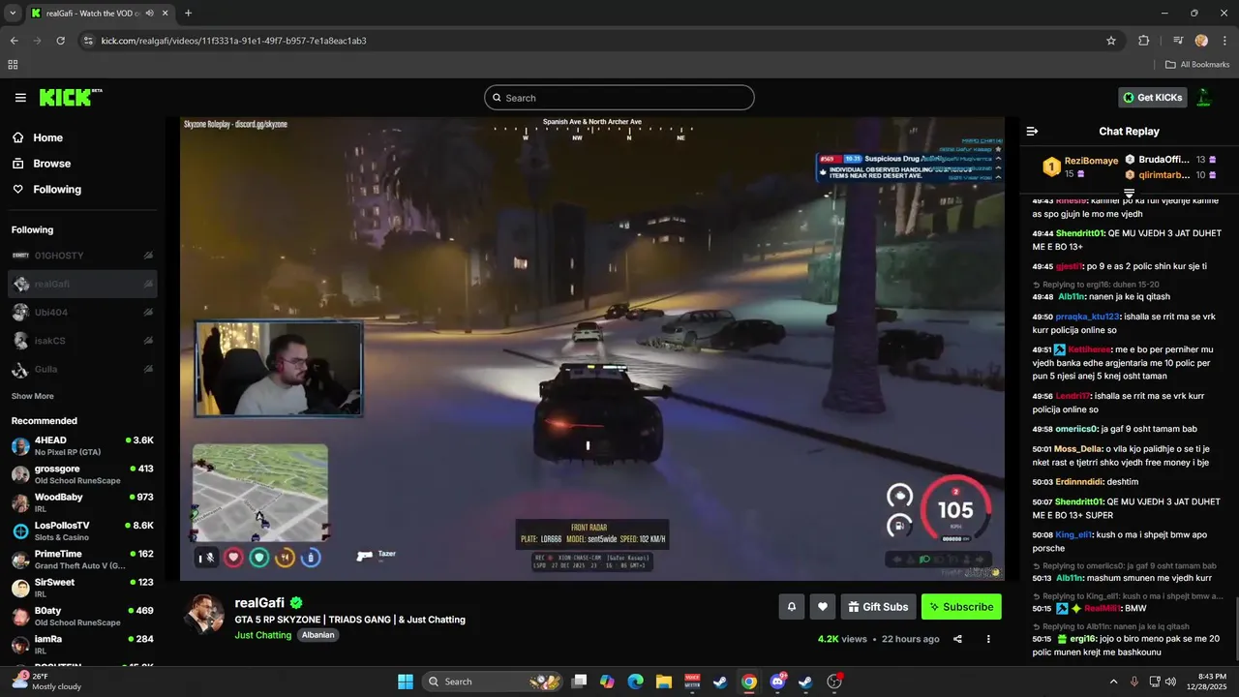Select followed channel Ubi404
Viewport: 1239px width, 697px height.
click(82, 313)
